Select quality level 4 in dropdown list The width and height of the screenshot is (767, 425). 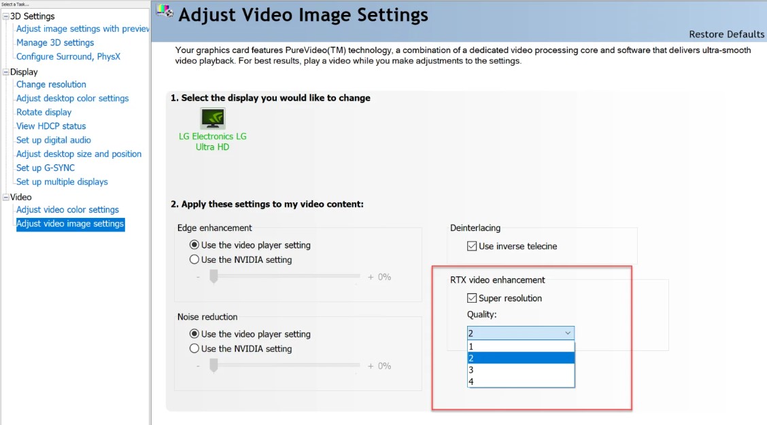pos(520,382)
